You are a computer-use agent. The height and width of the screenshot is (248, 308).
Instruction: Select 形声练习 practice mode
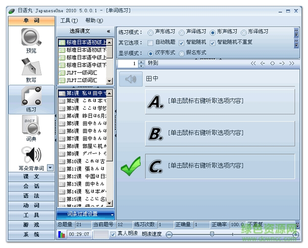213,32
